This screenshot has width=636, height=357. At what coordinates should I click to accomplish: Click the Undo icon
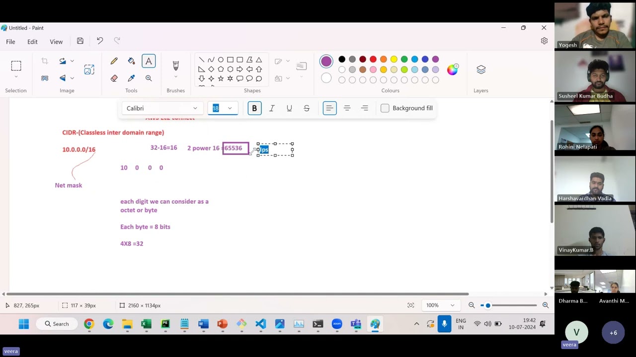click(x=100, y=41)
